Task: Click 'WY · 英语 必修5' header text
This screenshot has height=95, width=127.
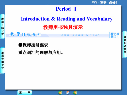Action: (x=105, y=3)
